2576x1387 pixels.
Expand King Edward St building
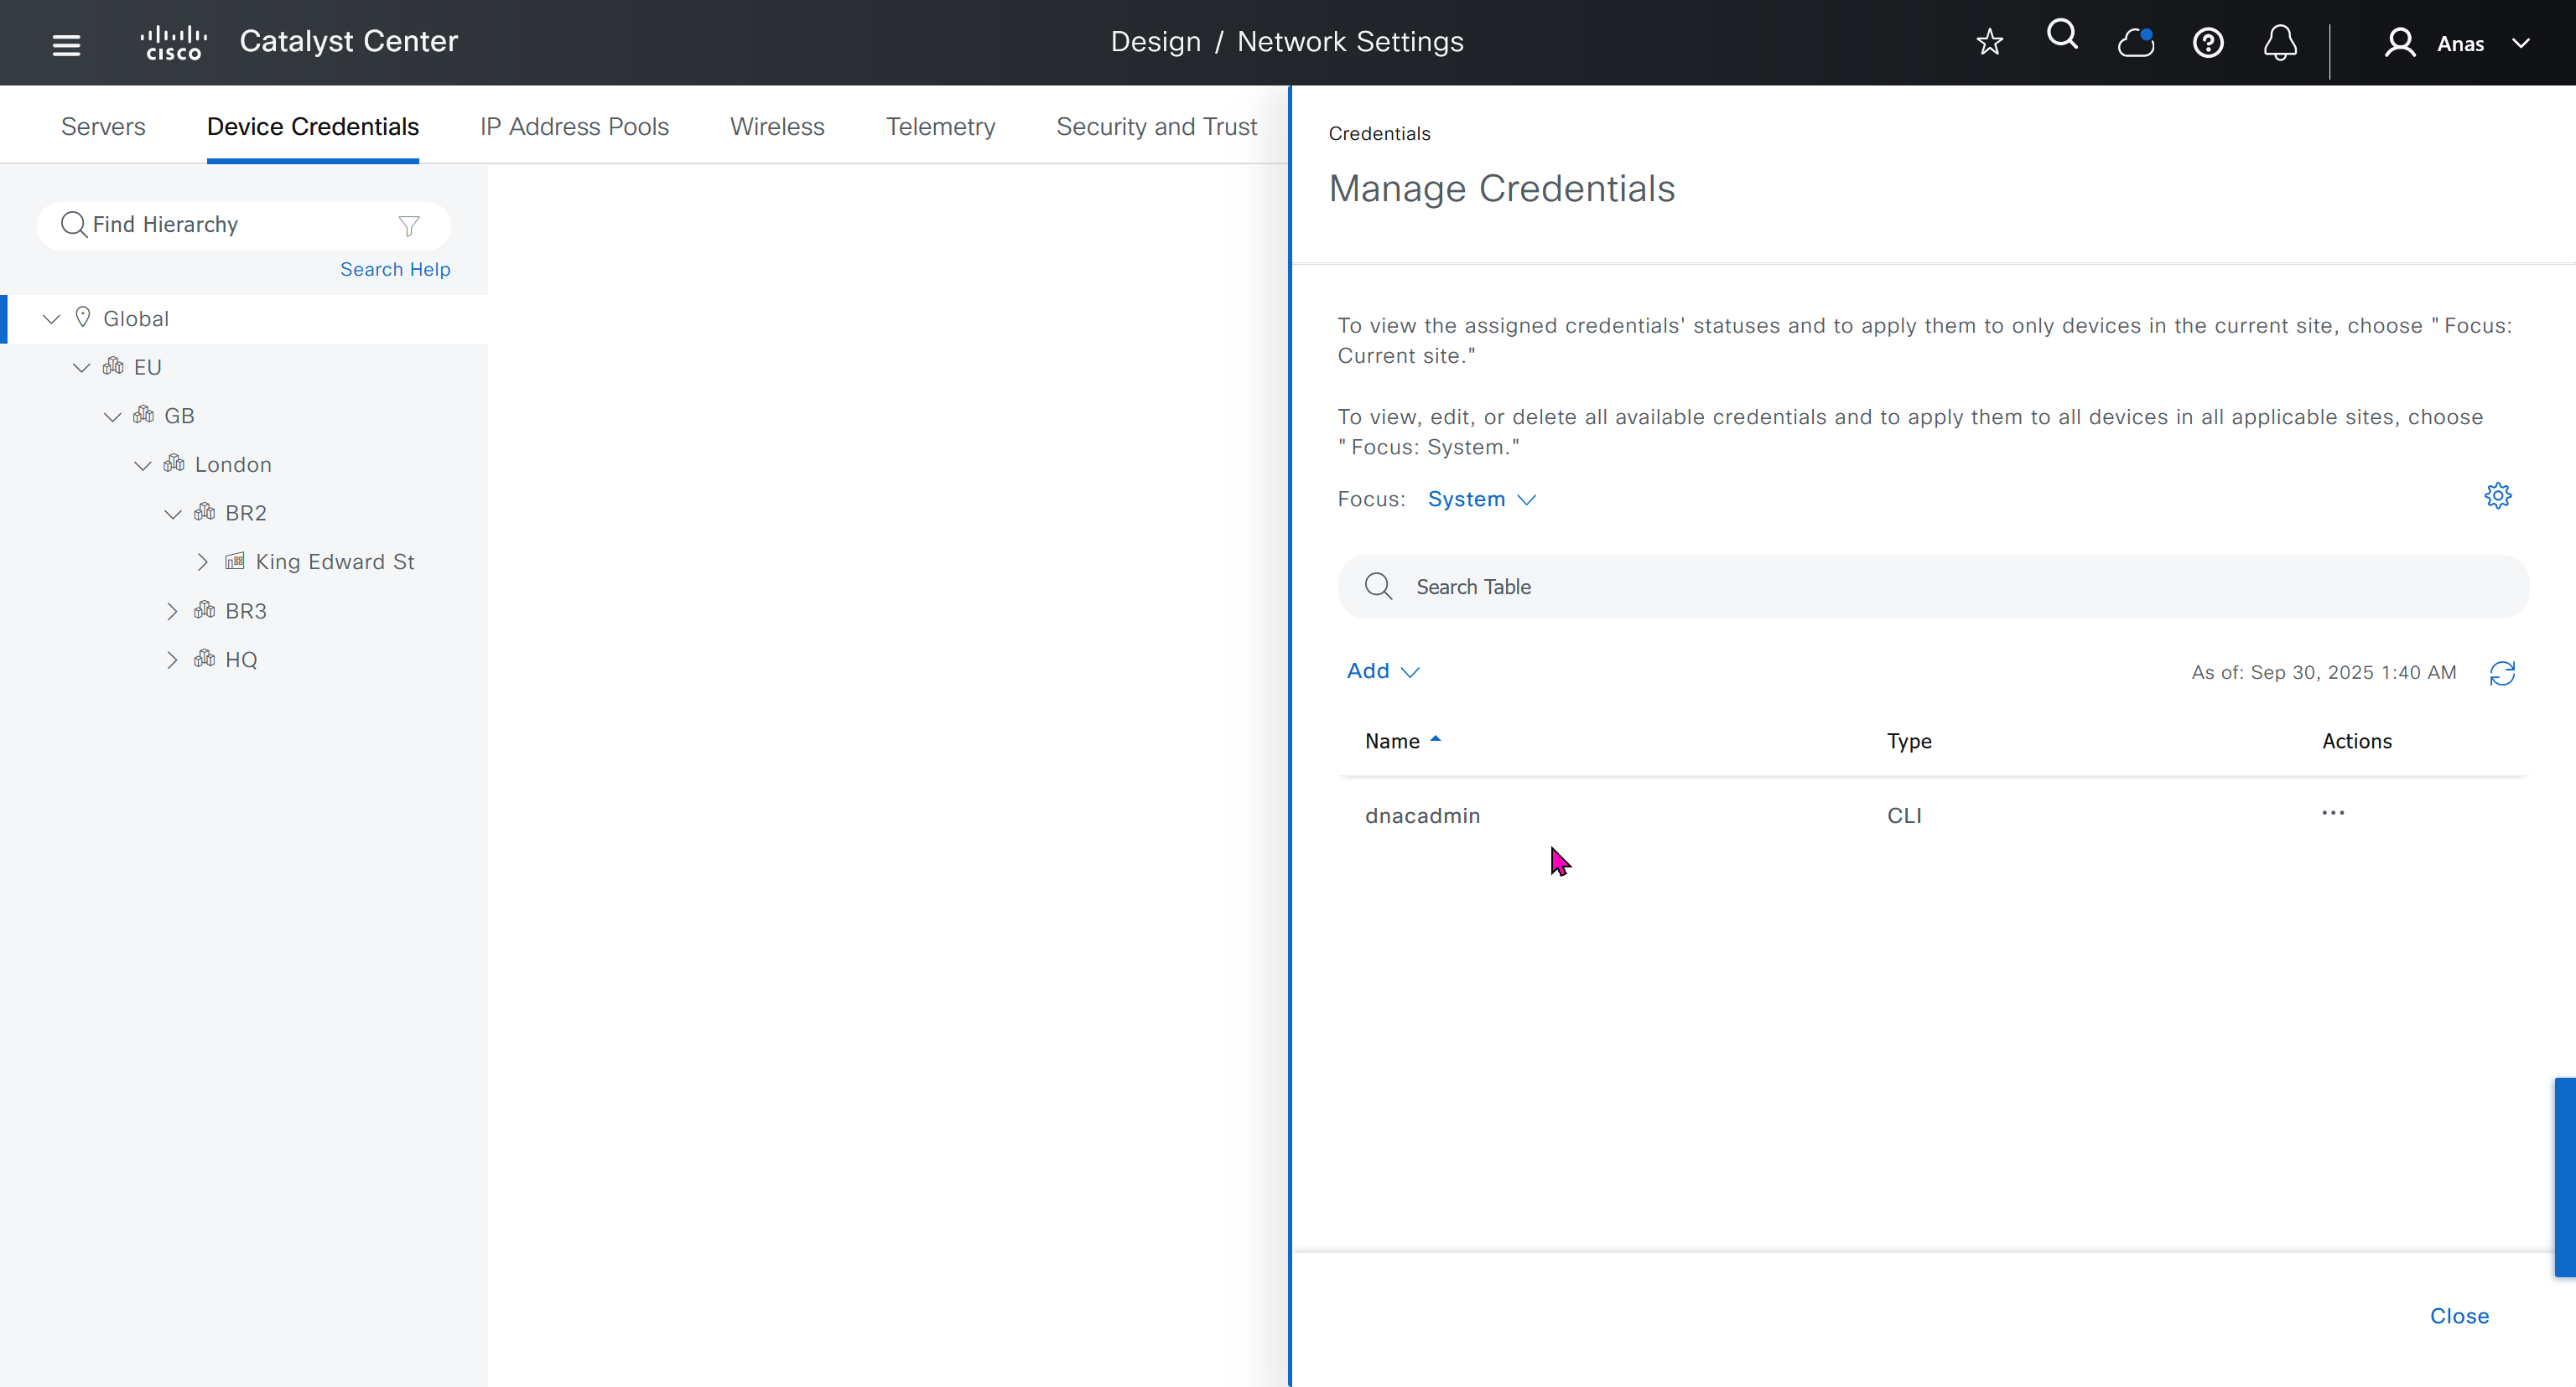tap(203, 562)
